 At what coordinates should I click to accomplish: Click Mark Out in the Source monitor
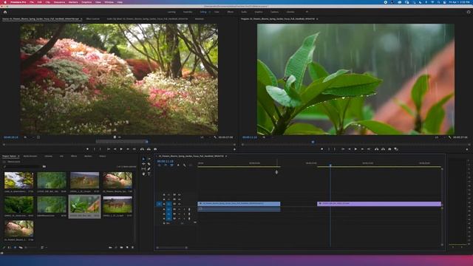(101, 149)
